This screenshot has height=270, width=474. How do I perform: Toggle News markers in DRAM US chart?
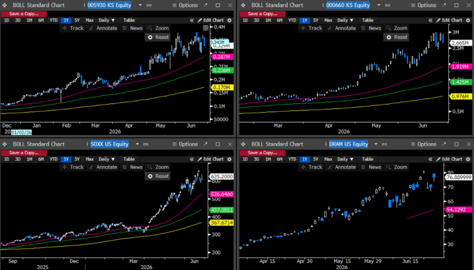371,167
